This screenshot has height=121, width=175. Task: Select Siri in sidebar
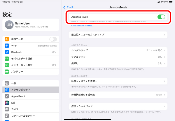pos(31,103)
